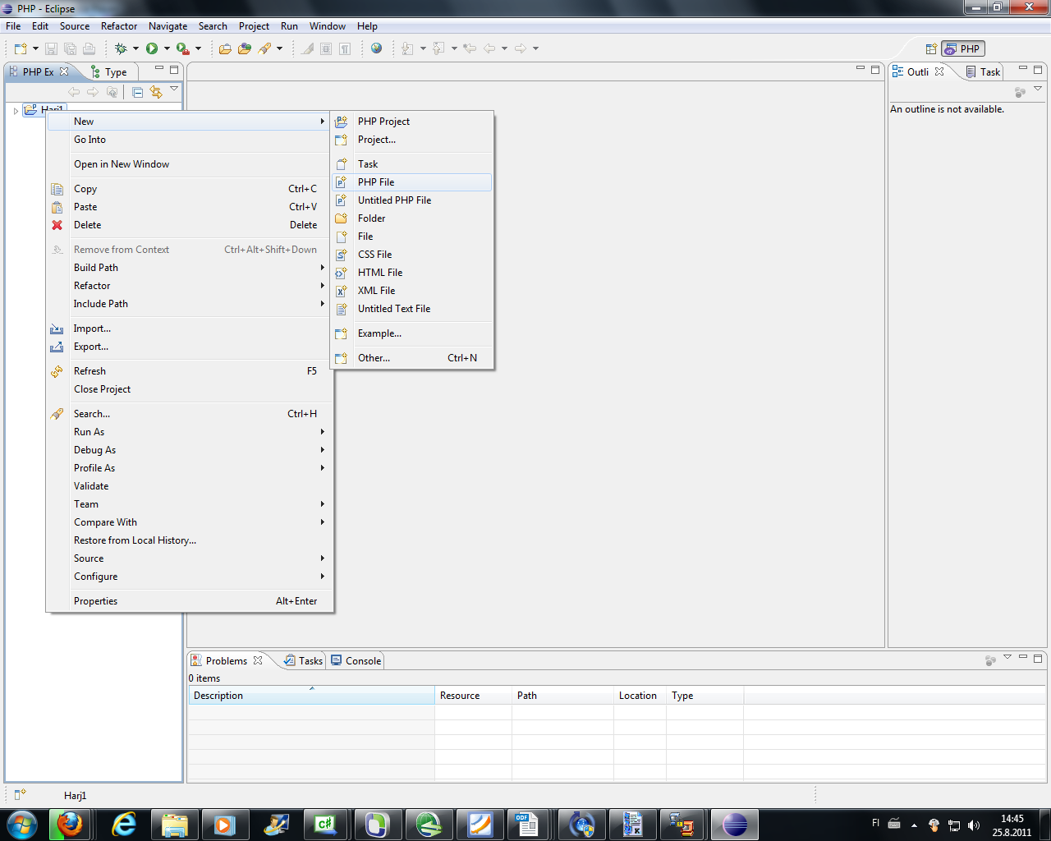Open Internet Explorer from the taskbar

coord(123,824)
